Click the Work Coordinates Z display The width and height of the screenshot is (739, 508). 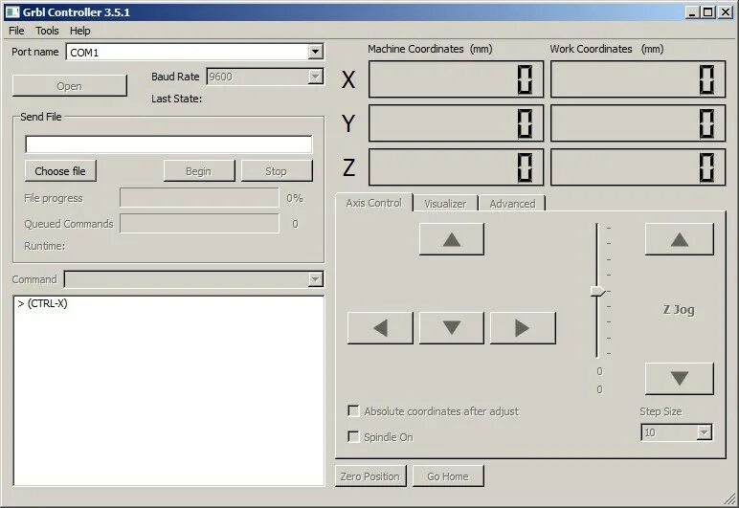(638, 167)
